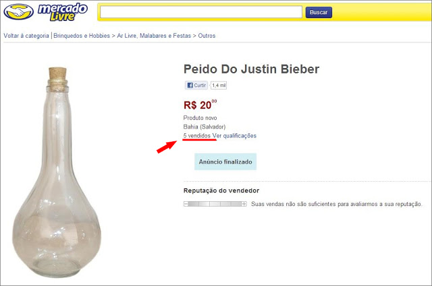Click the Mercado Livre handshake logo icon
The height and width of the screenshot is (286, 432).
[18, 11]
